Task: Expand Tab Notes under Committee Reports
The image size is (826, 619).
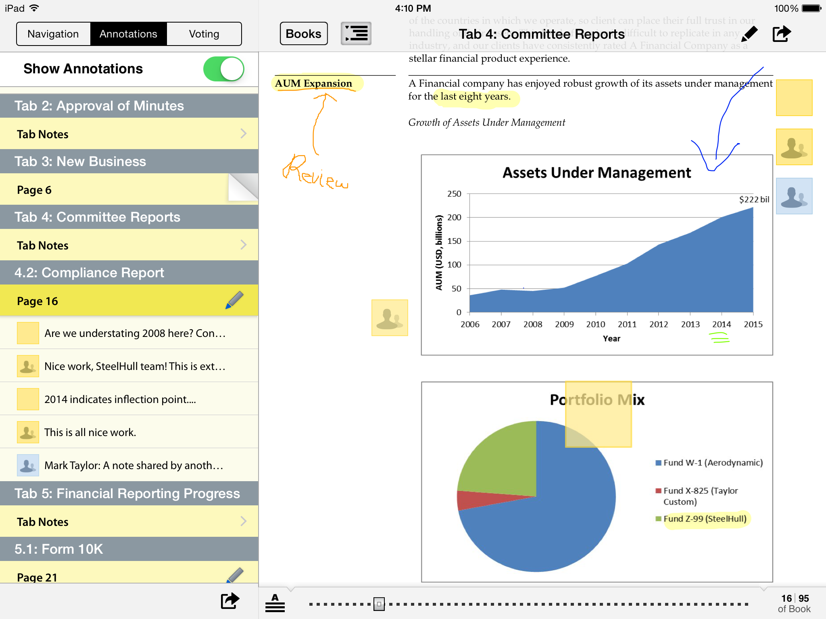Action: (x=129, y=245)
